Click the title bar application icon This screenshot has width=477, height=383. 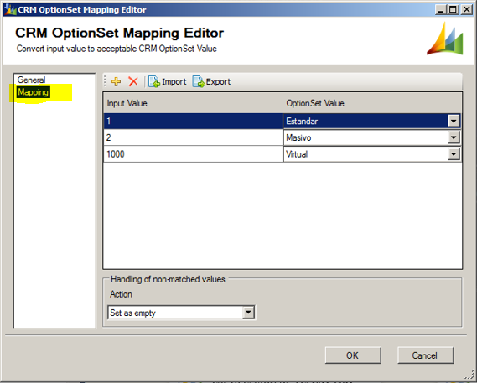point(9,10)
